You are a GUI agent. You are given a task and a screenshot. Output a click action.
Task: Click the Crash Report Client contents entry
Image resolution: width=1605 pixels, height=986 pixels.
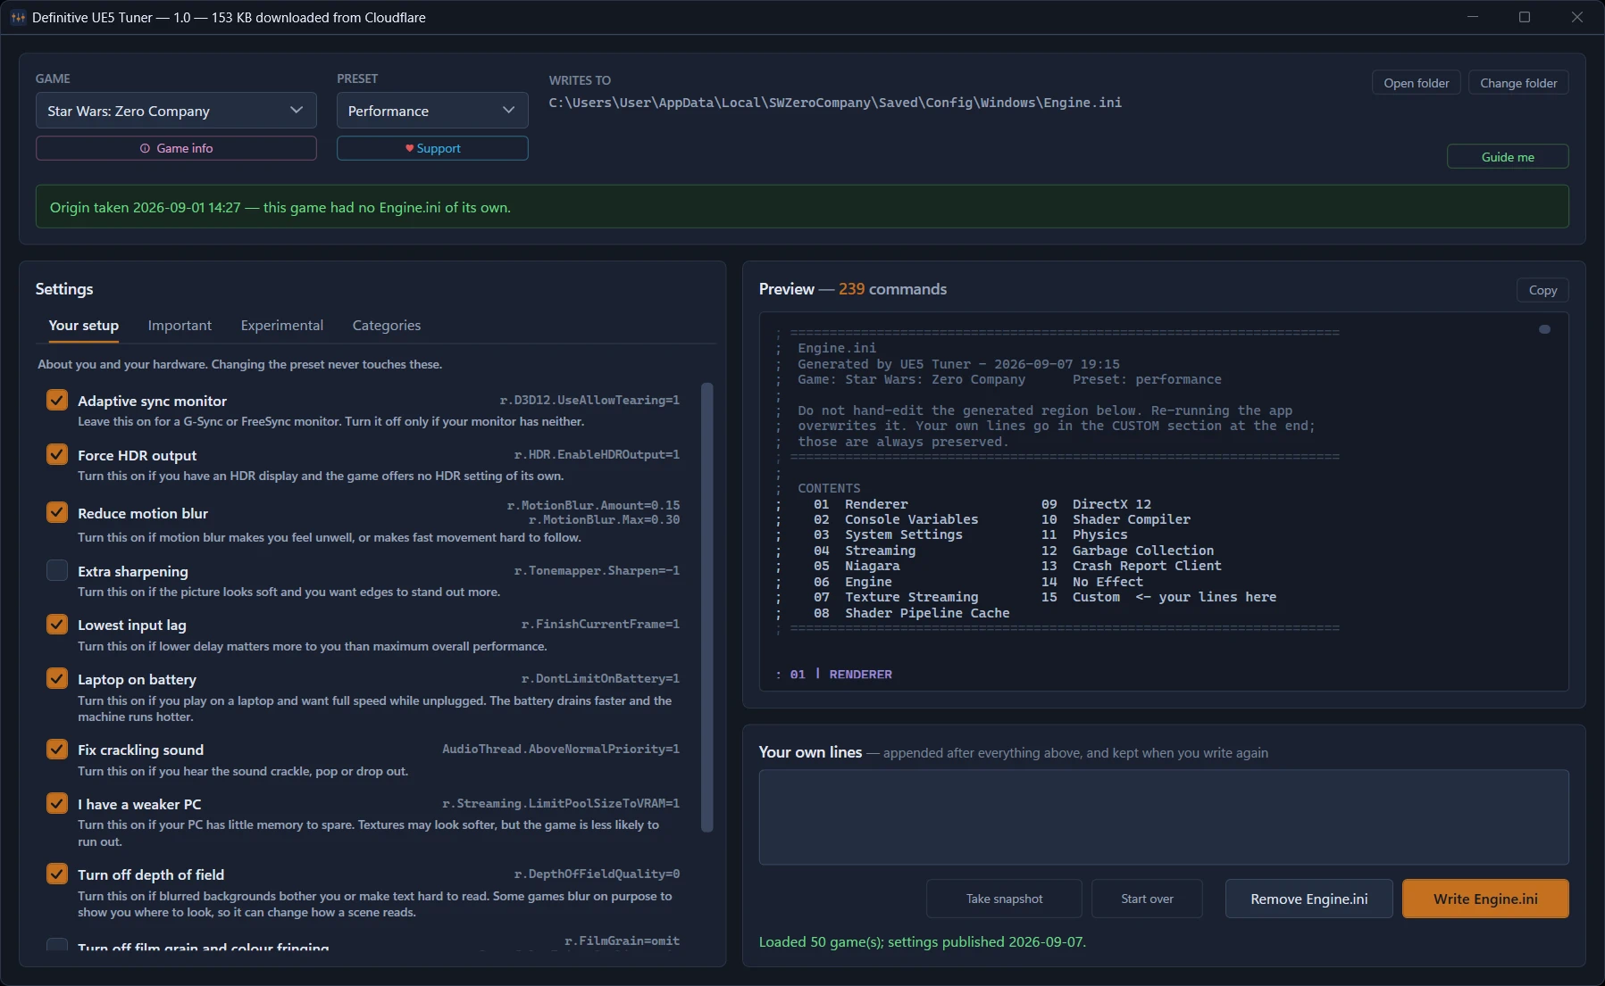pyautogui.click(x=1147, y=566)
